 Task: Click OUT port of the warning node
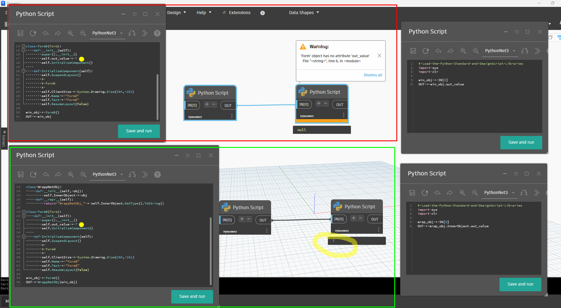pyautogui.click(x=340, y=104)
